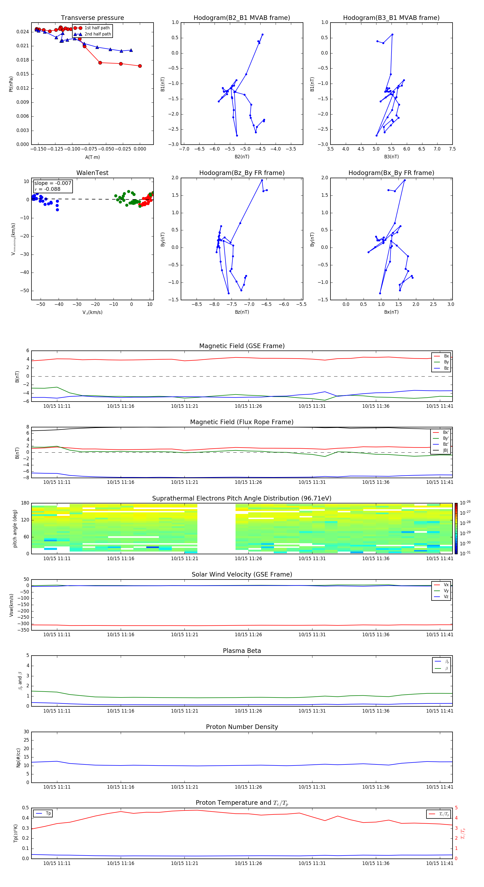Click the 'Suprathermal Electrons Pitch Angle Distribution' title
The image size is (484, 887).
click(x=242, y=498)
